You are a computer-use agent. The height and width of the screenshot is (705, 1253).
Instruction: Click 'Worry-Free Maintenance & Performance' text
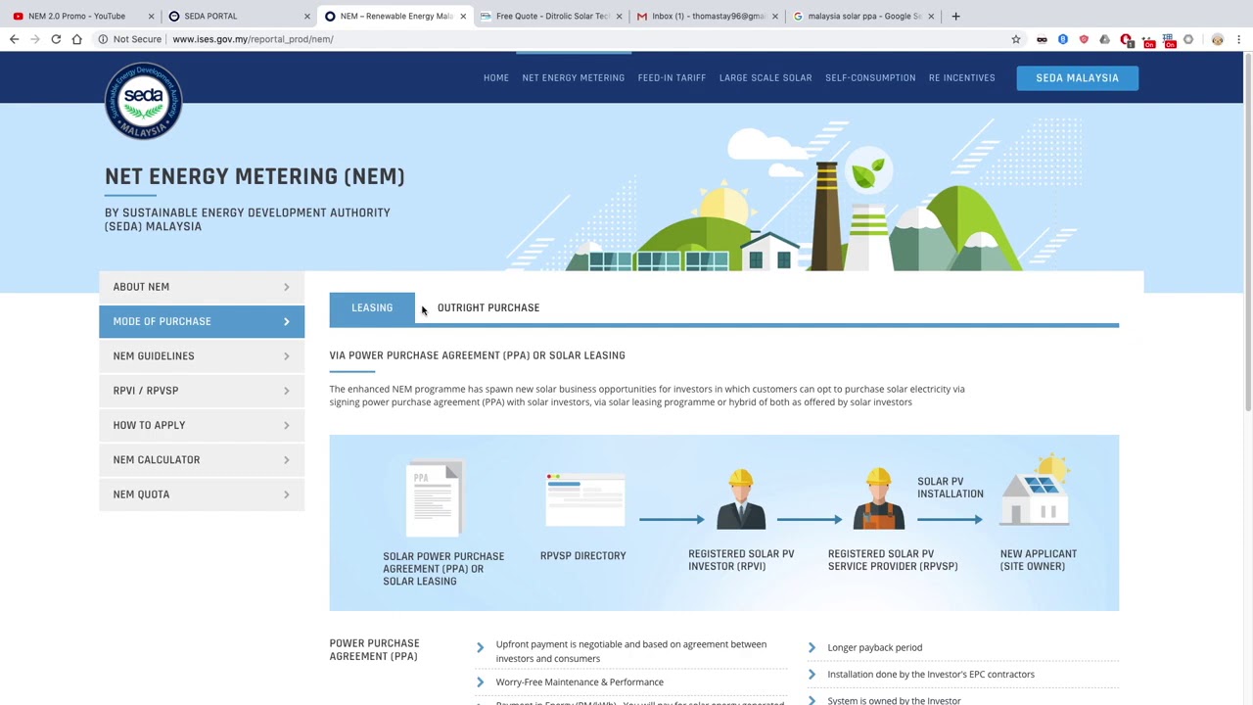pos(580,682)
